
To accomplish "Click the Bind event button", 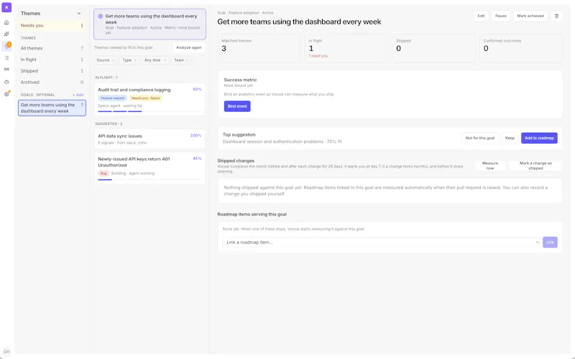I will tap(237, 106).
